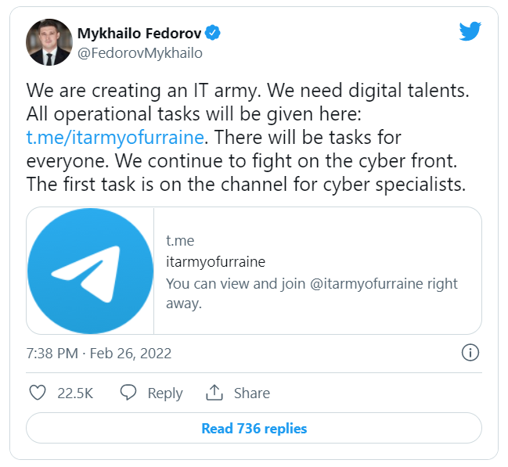The image size is (508, 467).
Task: Like the tweet with heart icon
Action: click(38, 393)
